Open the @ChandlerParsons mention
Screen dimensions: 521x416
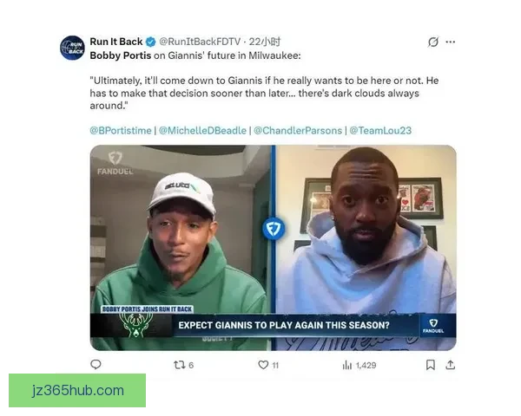point(298,130)
